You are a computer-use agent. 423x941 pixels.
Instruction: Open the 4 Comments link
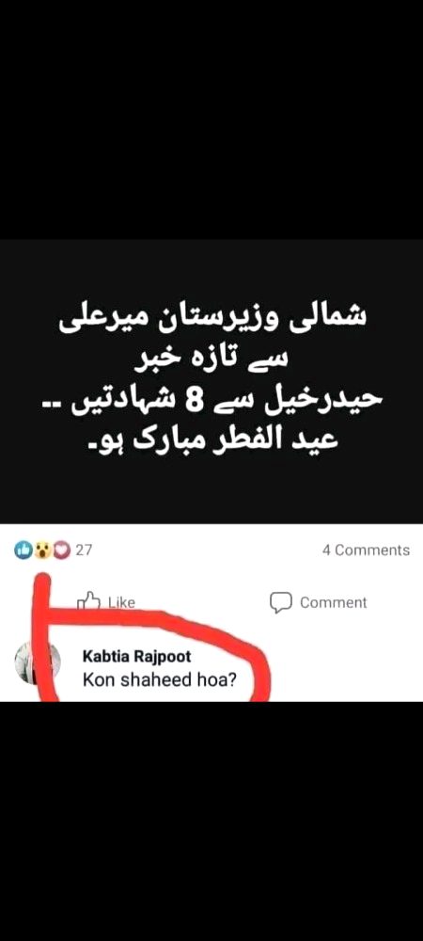[366, 550]
